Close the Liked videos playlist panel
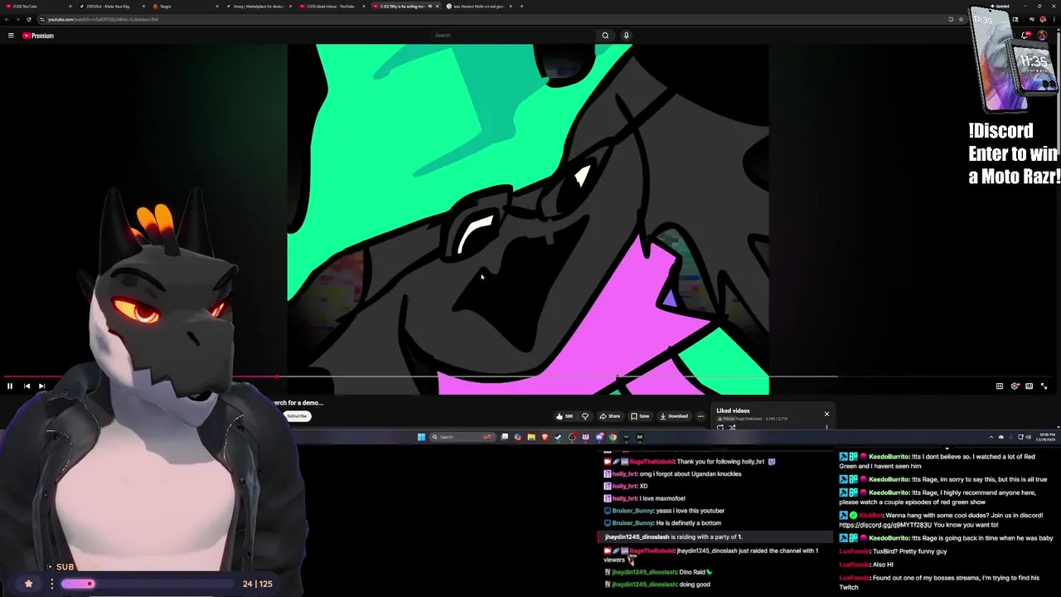Viewport: 1061px width, 597px height. click(826, 414)
